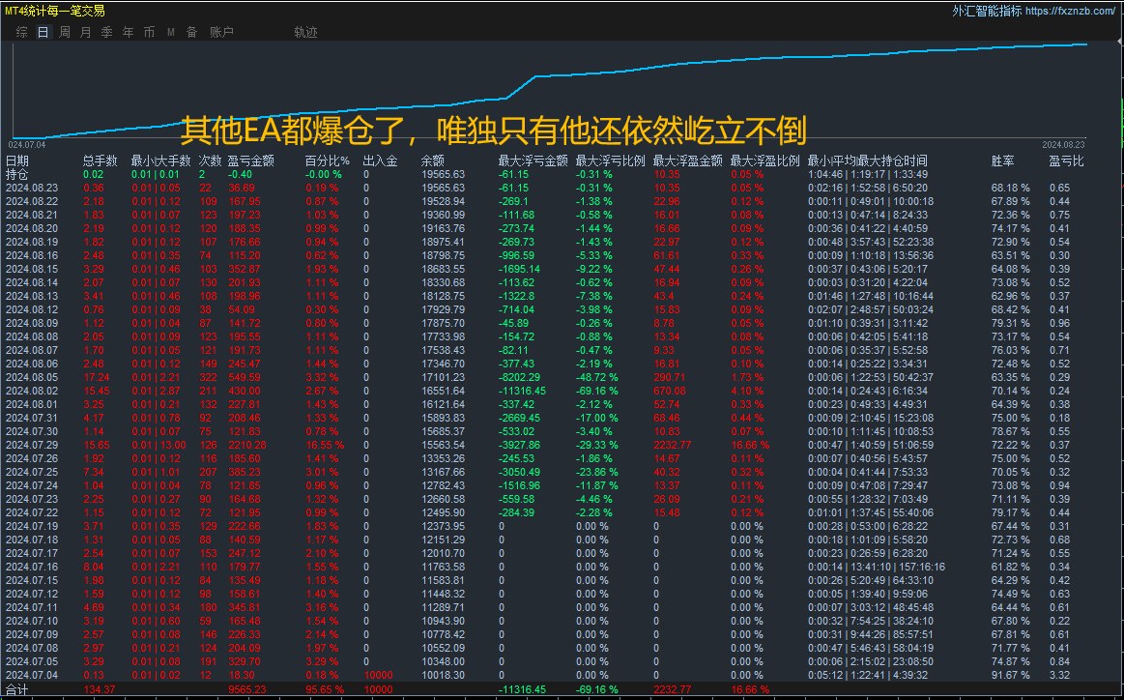Click the 外汇智能指标 title text
Screen dimensions: 1124x700
point(987,11)
